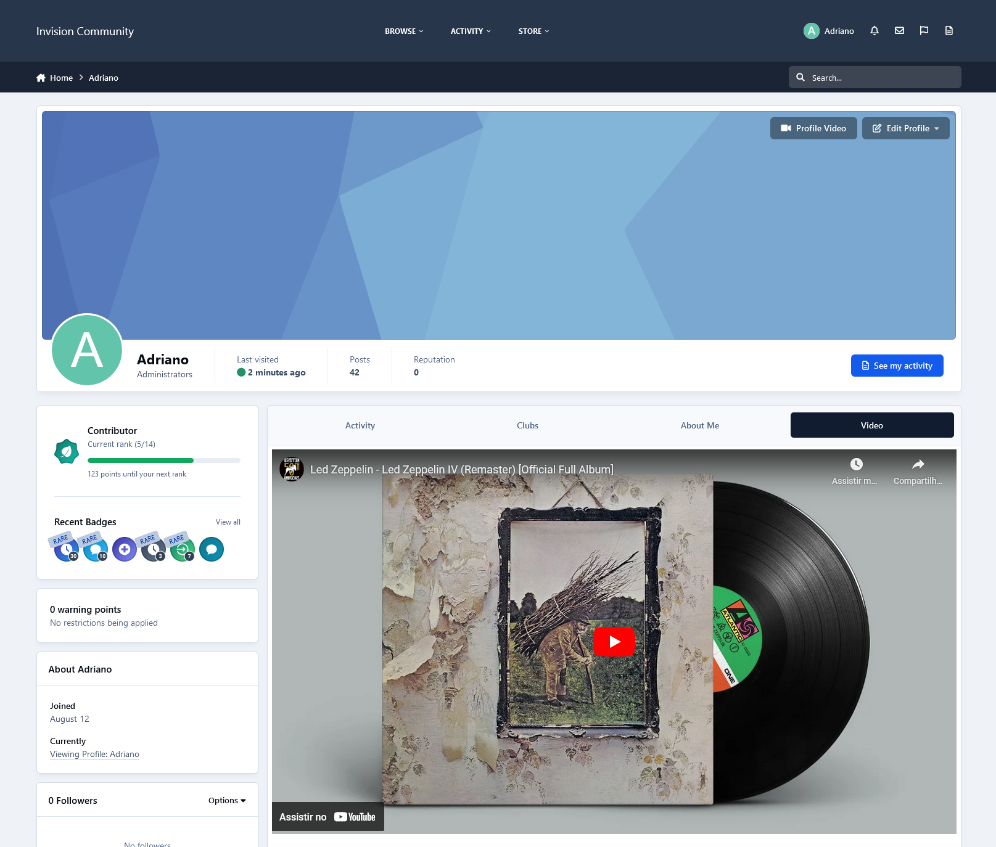
Task: Open the rare clock badge numbered 3
Action: pyautogui.click(x=153, y=549)
